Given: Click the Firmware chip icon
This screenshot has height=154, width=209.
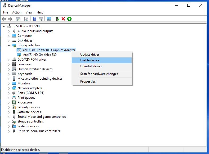Looking at the screenshot, I should (x=14, y=64).
